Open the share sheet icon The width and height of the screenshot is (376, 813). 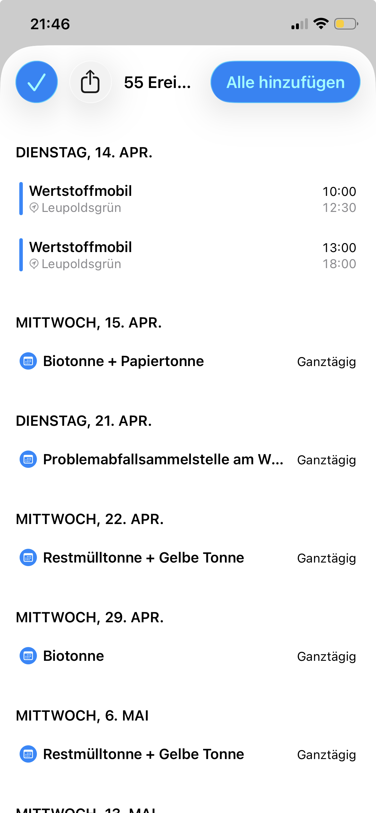90,82
